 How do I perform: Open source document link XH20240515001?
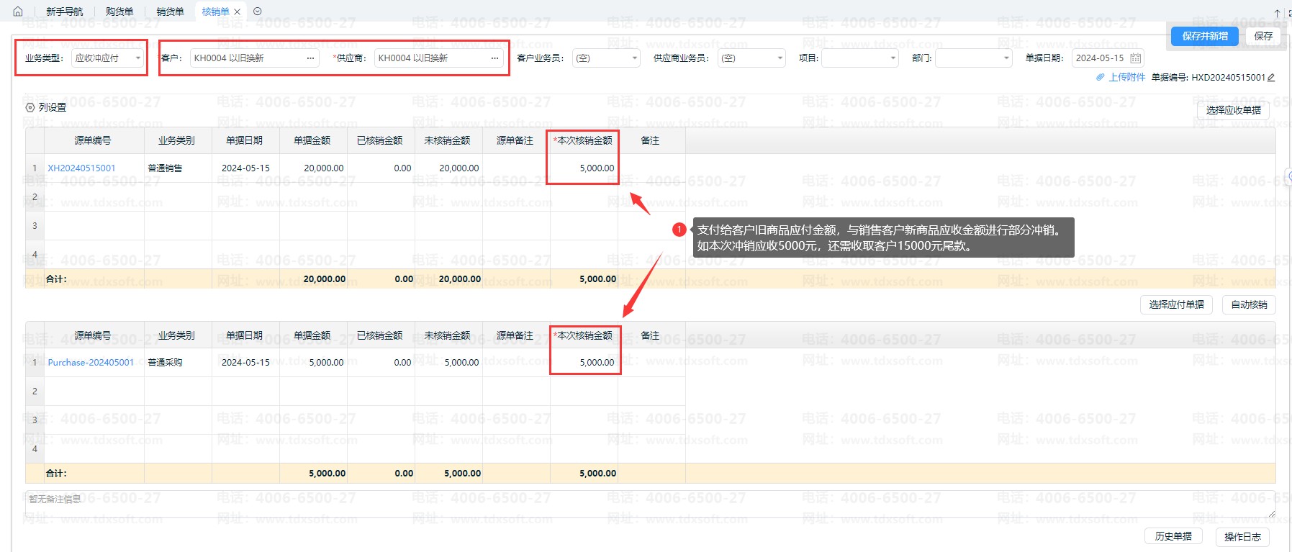tap(81, 168)
